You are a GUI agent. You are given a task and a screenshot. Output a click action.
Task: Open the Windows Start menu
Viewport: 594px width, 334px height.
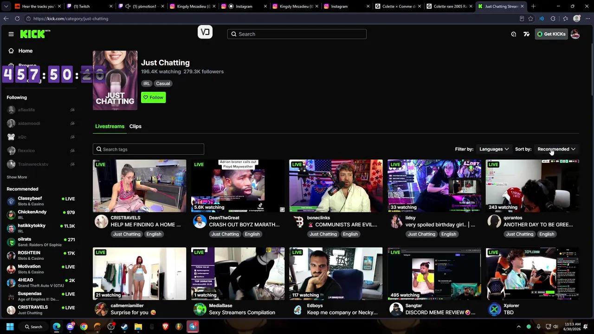coord(10,327)
